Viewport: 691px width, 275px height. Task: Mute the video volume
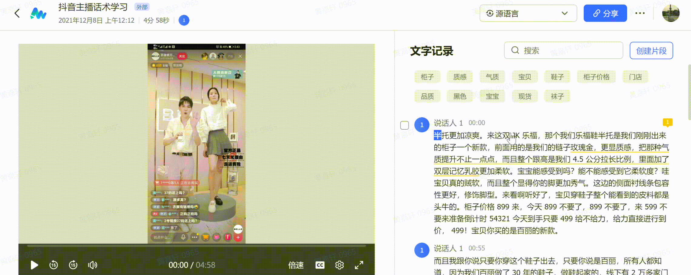coord(92,265)
